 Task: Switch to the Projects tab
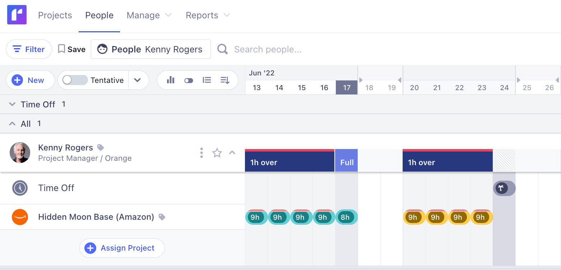click(55, 15)
